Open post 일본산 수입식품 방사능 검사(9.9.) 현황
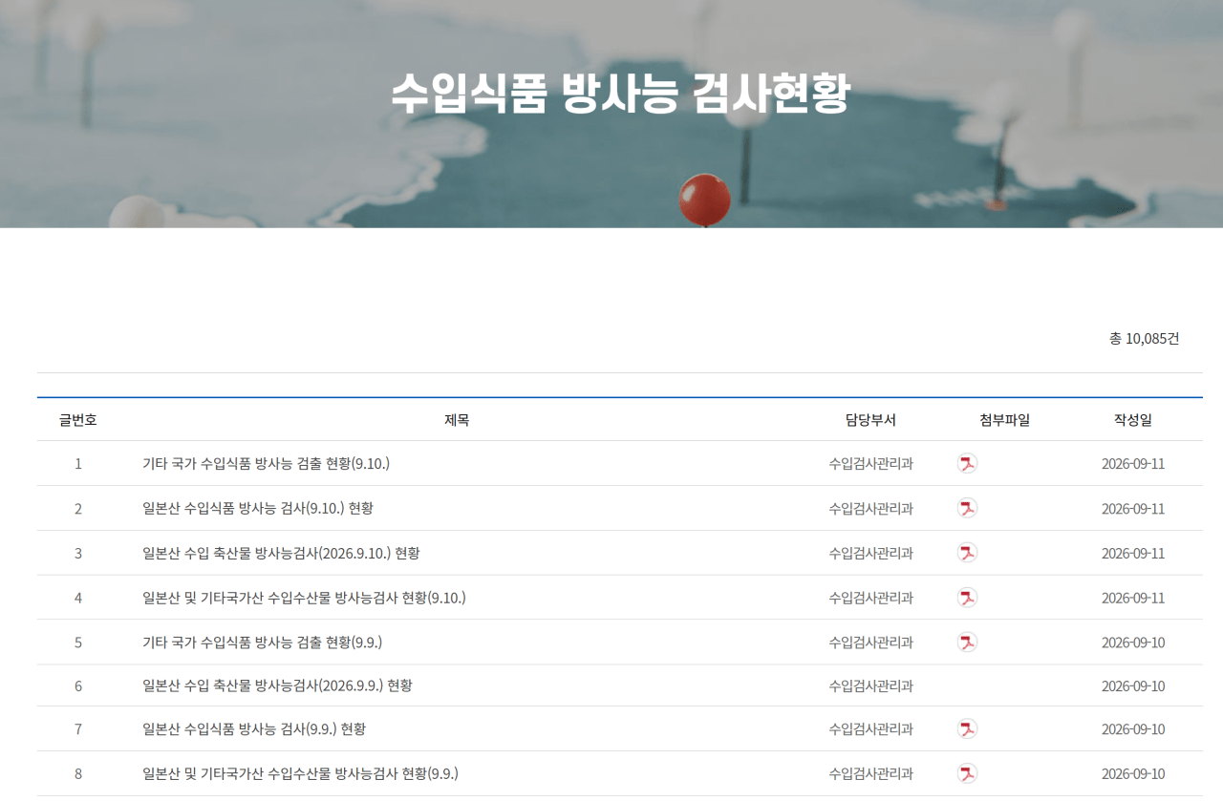This screenshot has height=801, width=1223. [253, 729]
